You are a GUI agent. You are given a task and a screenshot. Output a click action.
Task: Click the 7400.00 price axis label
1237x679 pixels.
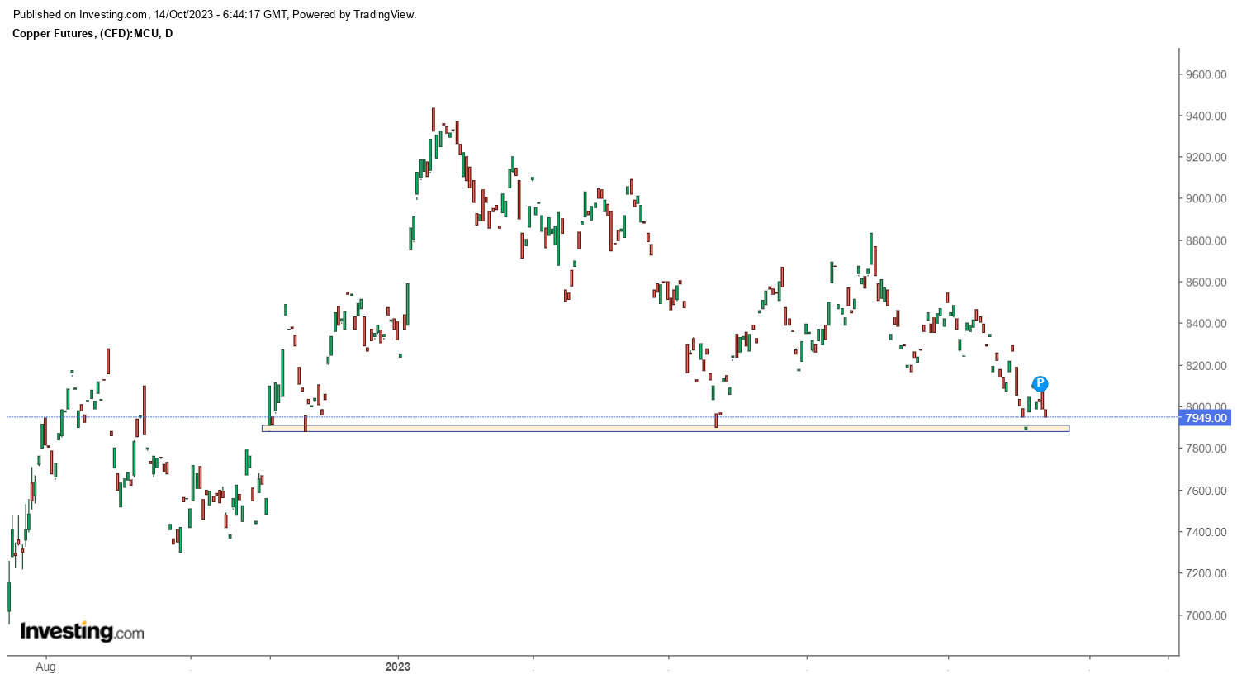[x=1206, y=532]
